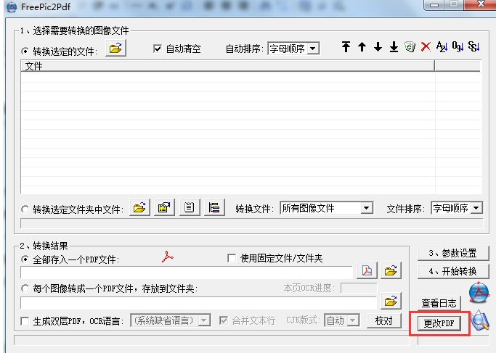Enable 使用固定文件/文件夹 checkbox

tap(232, 258)
